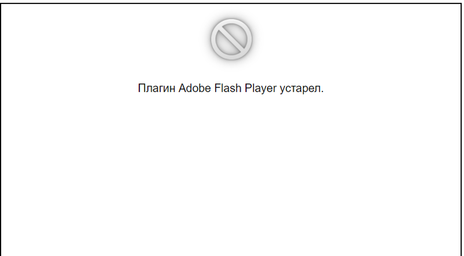This screenshot has height=256, width=464.
Task: Click the blank space left of the blocked icon
Action: click(104, 39)
